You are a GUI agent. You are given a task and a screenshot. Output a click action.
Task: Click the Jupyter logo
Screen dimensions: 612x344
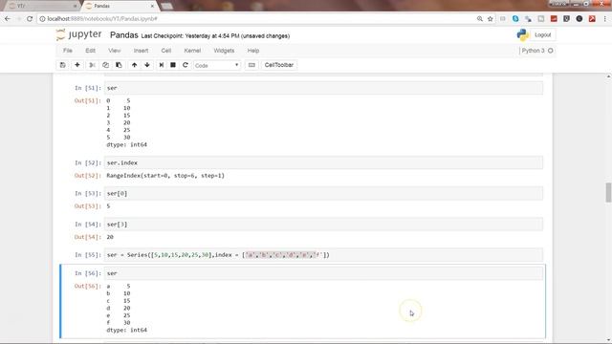click(78, 34)
